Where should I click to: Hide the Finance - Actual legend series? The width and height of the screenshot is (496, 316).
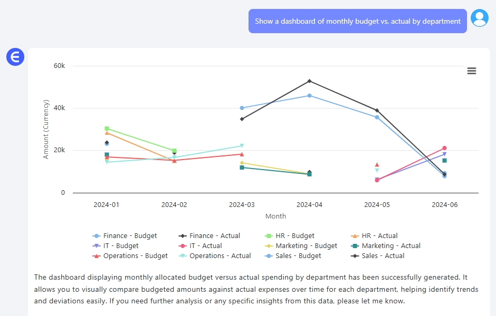pyautogui.click(x=209, y=236)
